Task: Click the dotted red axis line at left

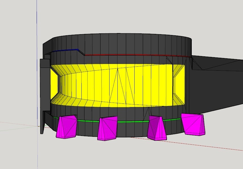Action: 19,124
